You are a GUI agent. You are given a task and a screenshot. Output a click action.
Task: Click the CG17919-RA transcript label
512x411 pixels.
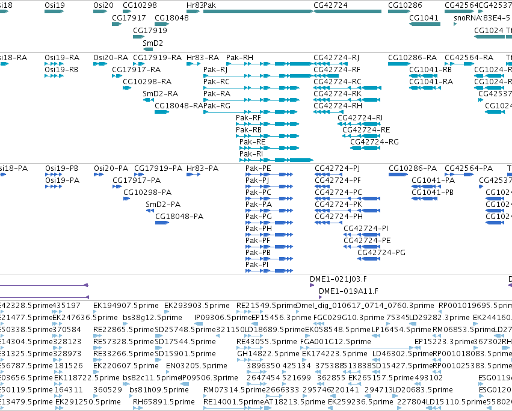tap(158, 58)
